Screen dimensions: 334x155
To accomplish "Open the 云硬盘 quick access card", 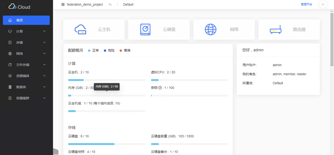I will click(x=159, y=29).
